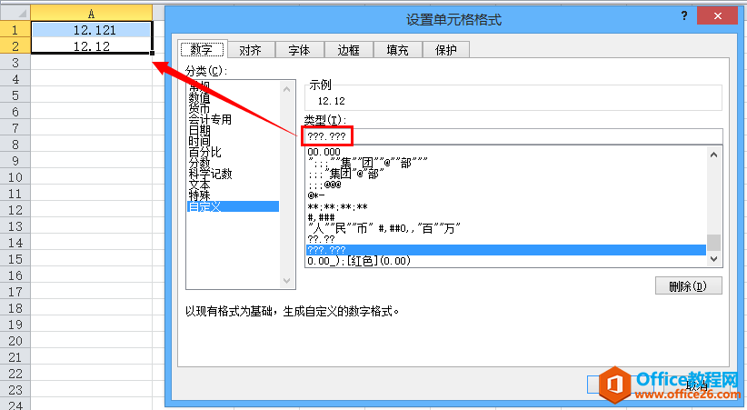Image resolution: width=747 pixels, height=410 pixels.
Task: Select the 保护 tab
Action: (x=446, y=50)
